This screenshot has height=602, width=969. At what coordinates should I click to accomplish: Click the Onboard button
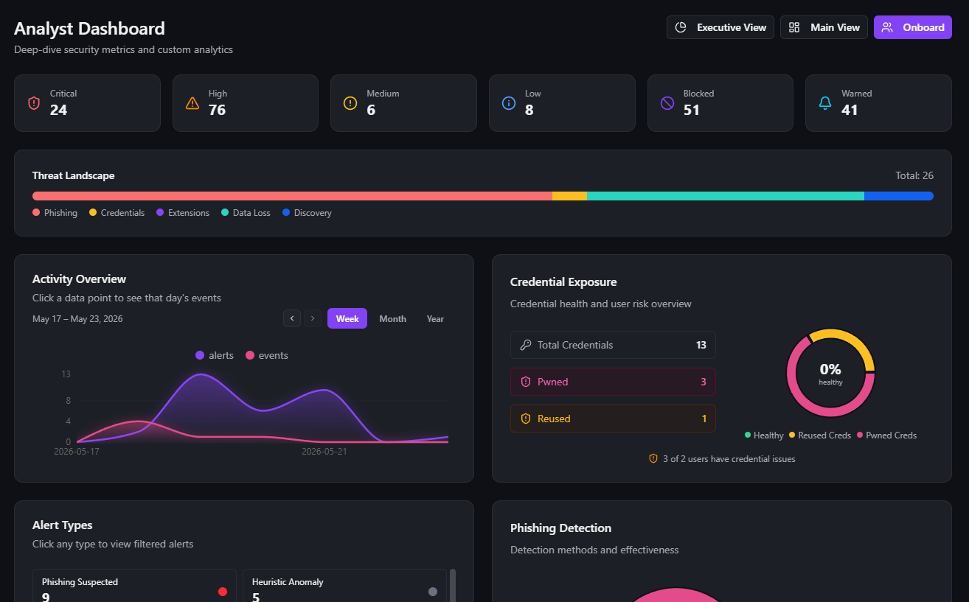click(x=913, y=27)
